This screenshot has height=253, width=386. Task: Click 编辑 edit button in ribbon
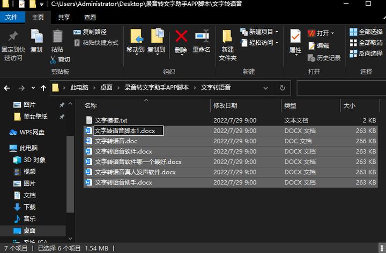point(319,45)
